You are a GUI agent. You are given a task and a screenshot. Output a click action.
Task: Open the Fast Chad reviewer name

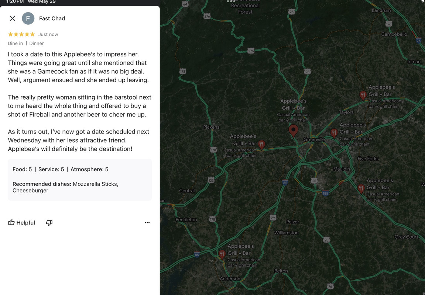(52, 18)
